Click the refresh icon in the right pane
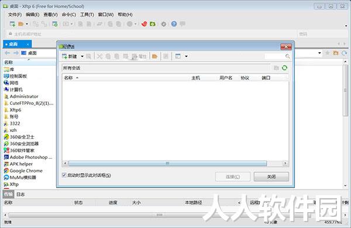This screenshot has width=351, height=228. [344, 53]
